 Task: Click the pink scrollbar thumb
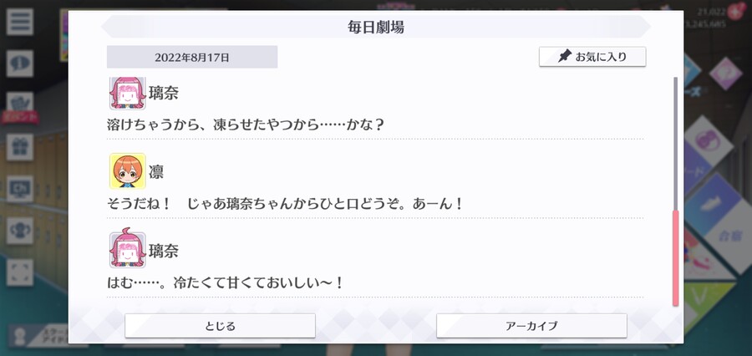[675, 257]
